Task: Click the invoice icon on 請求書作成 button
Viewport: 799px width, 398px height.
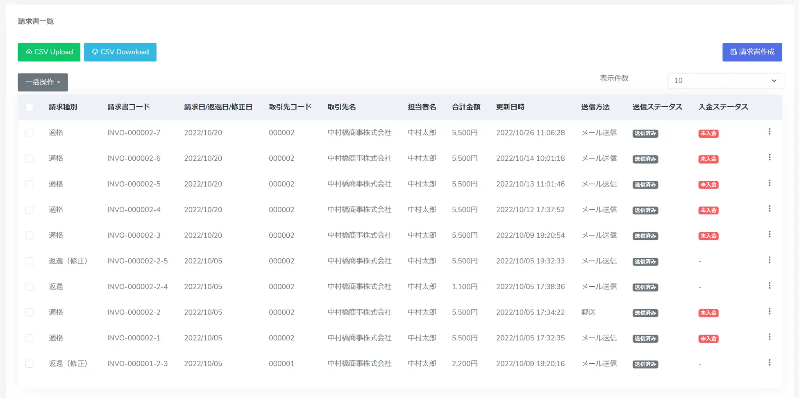Action: pyautogui.click(x=733, y=52)
